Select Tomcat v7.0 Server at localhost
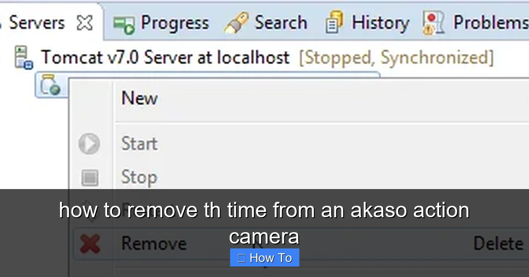The width and height of the screenshot is (529, 277). pos(165,58)
